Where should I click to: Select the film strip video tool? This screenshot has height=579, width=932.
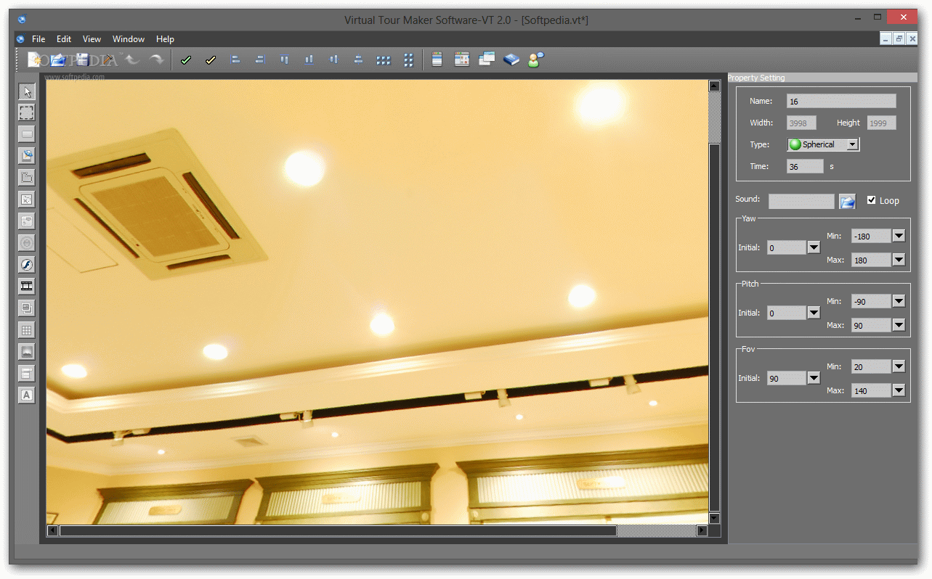click(26, 287)
